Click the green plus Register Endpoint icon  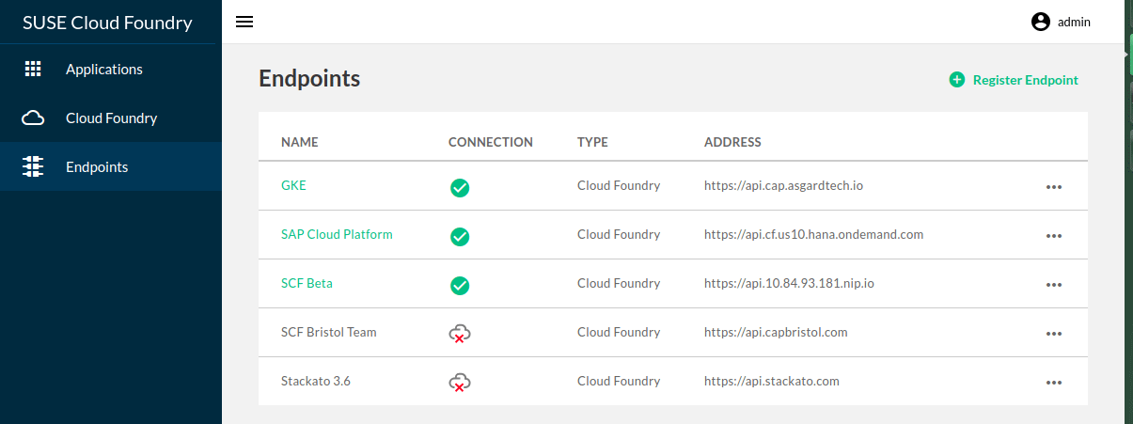pos(957,80)
